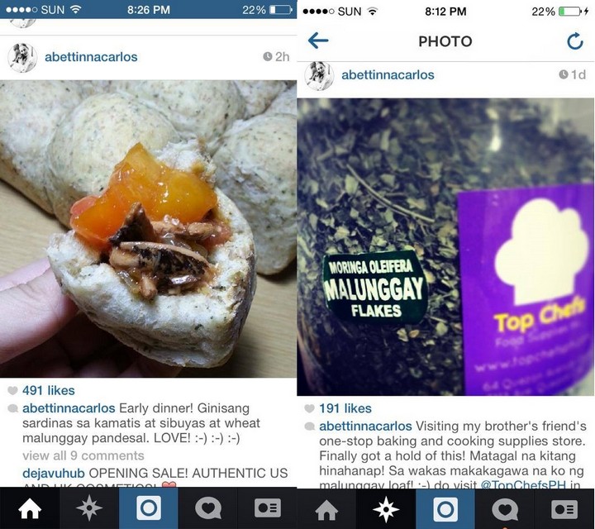Expand view all 9 comments

pos(83,455)
